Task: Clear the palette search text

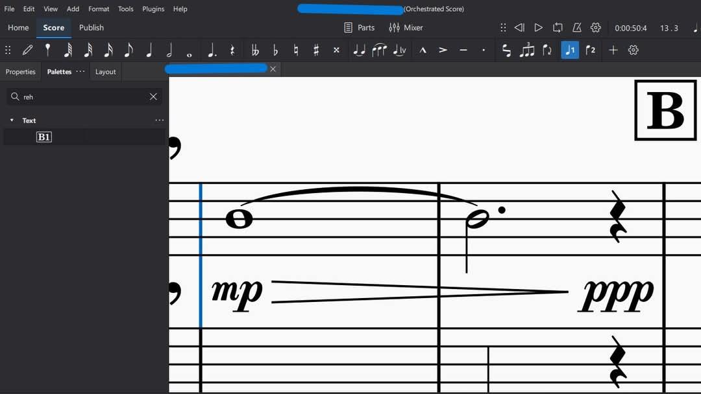Action: pos(153,97)
